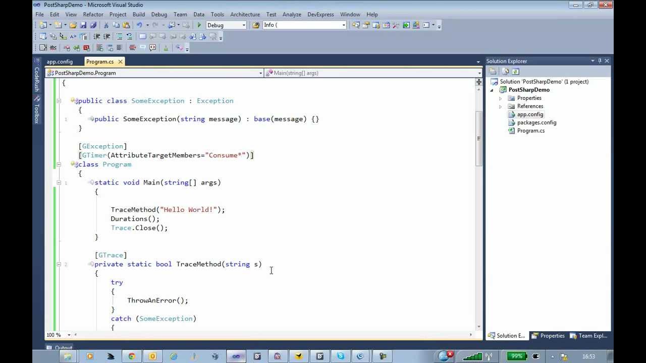The width and height of the screenshot is (646, 363).
Task: Save the current file with floppy icon
Action: point(83,25)
